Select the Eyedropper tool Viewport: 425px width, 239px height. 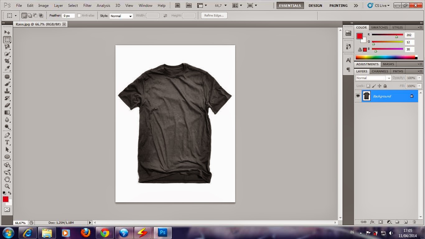tap(7, 68)
